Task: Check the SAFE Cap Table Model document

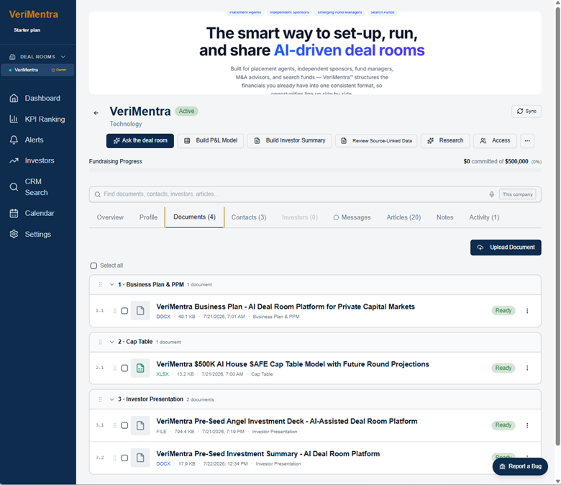Action: [124, 368]
